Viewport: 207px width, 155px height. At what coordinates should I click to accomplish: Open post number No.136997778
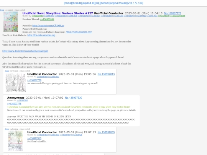pos(172,13)
